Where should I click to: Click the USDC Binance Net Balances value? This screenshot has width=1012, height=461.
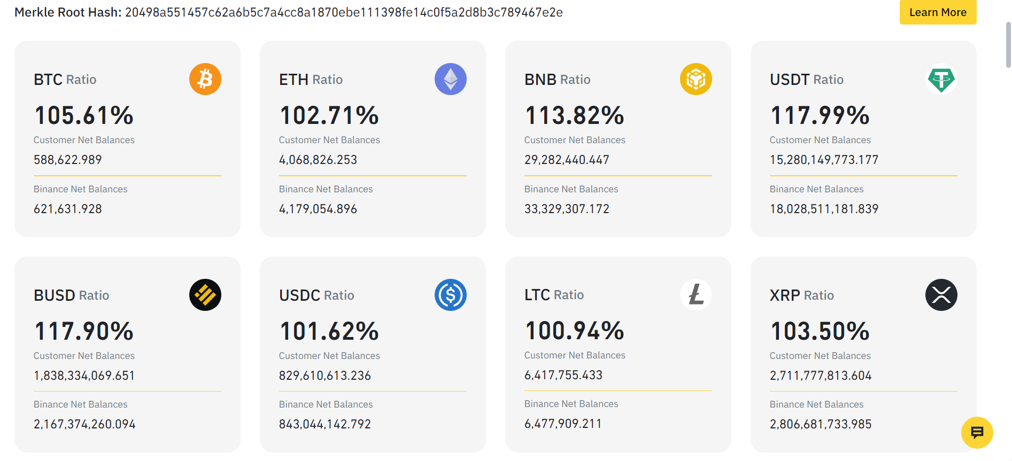[325, 424]
